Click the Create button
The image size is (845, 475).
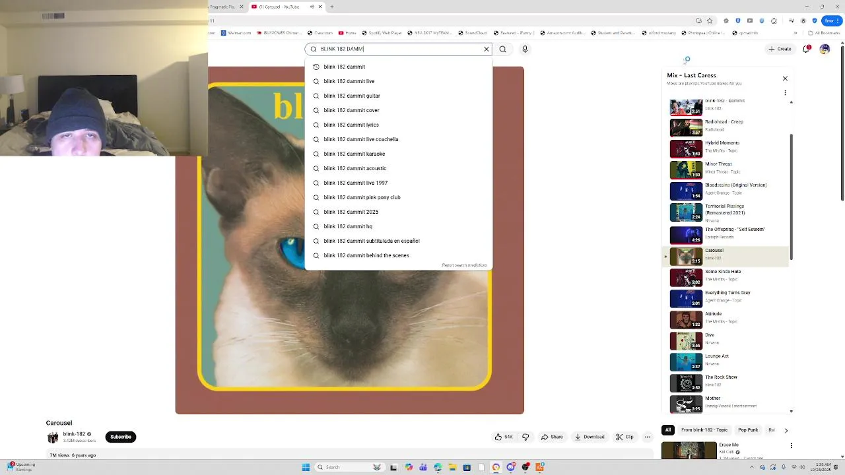coord(780,49)
